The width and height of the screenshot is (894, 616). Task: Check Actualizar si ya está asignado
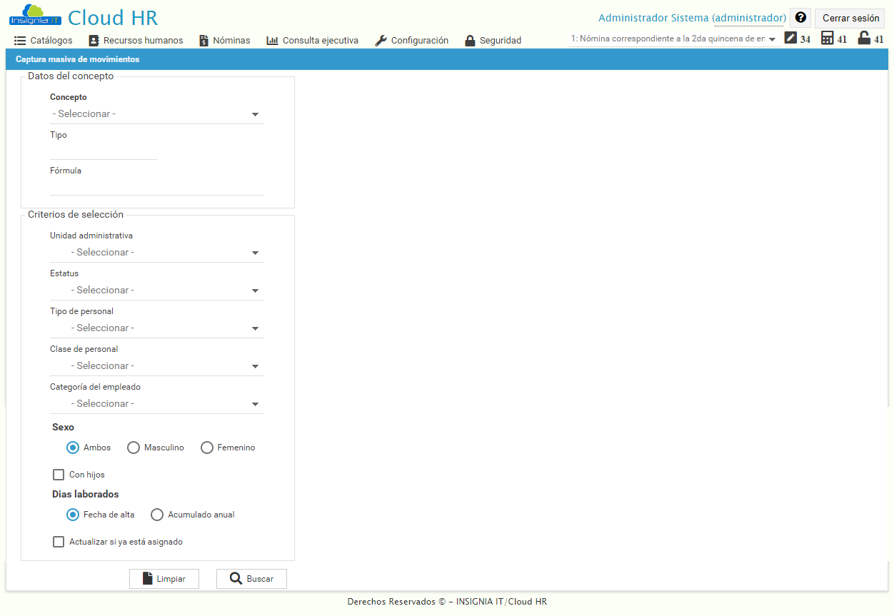pyautogui.click(x=59, y=541)
